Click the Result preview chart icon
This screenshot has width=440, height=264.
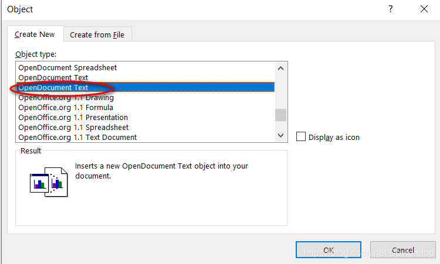(49, 182)
